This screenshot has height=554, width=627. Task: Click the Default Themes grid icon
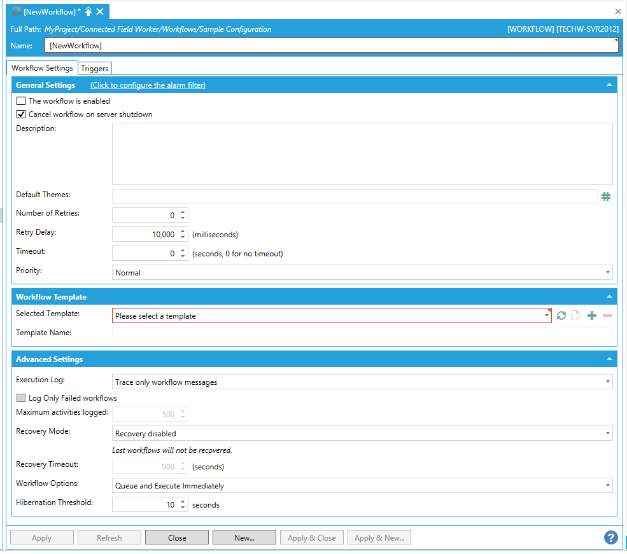point(606,197)
